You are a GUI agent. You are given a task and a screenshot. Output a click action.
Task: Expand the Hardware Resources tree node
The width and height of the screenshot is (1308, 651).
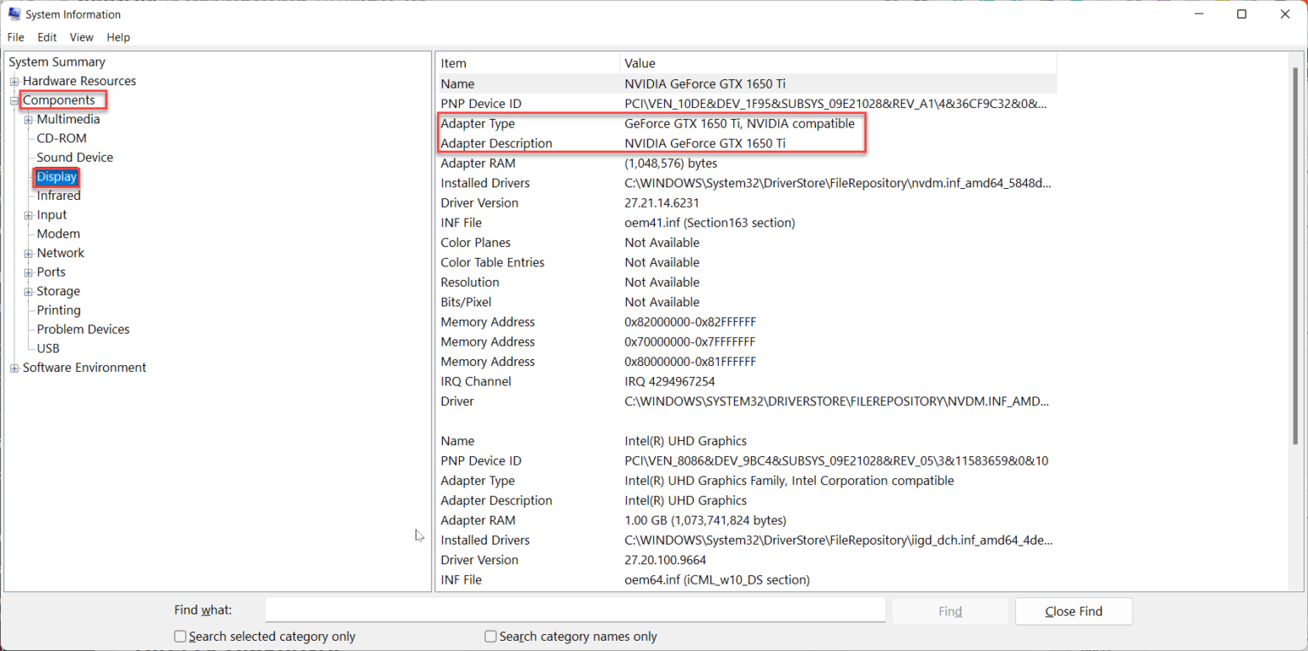[14, 82]
